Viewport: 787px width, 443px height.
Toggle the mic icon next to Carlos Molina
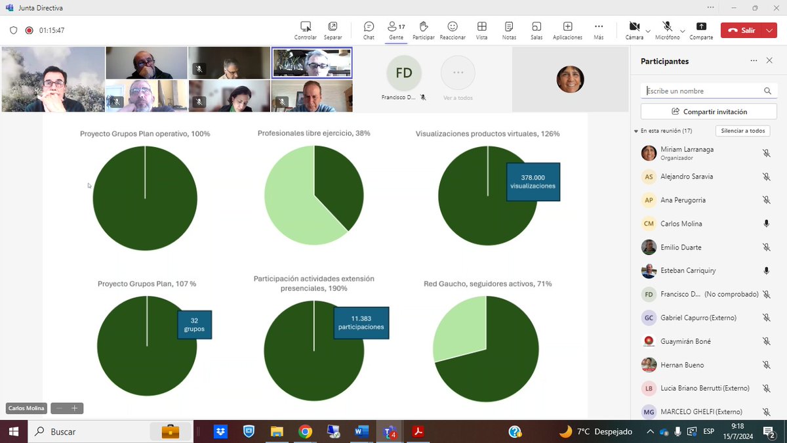click(766, 224)
